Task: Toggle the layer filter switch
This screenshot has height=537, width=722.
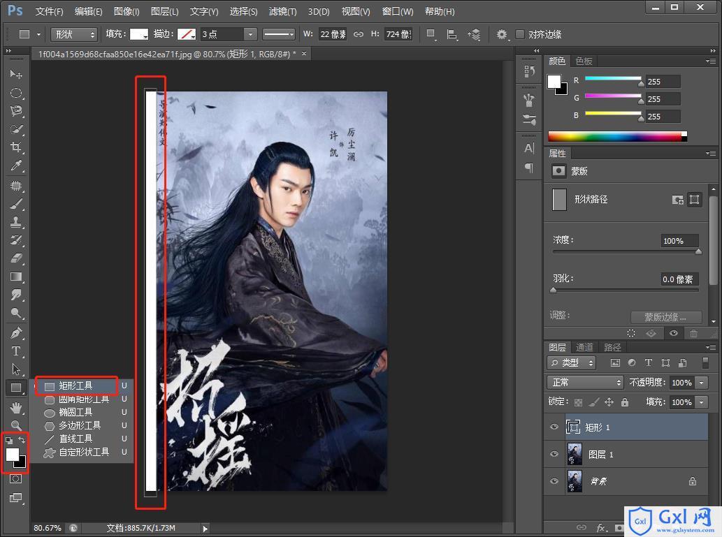Action: coord(705,362)
